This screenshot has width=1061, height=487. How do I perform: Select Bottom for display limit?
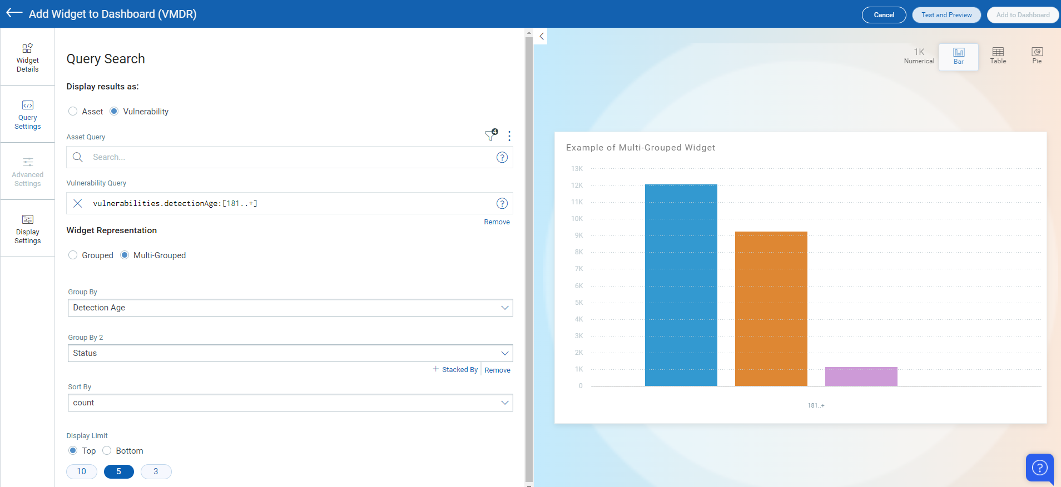coord(107,451)
